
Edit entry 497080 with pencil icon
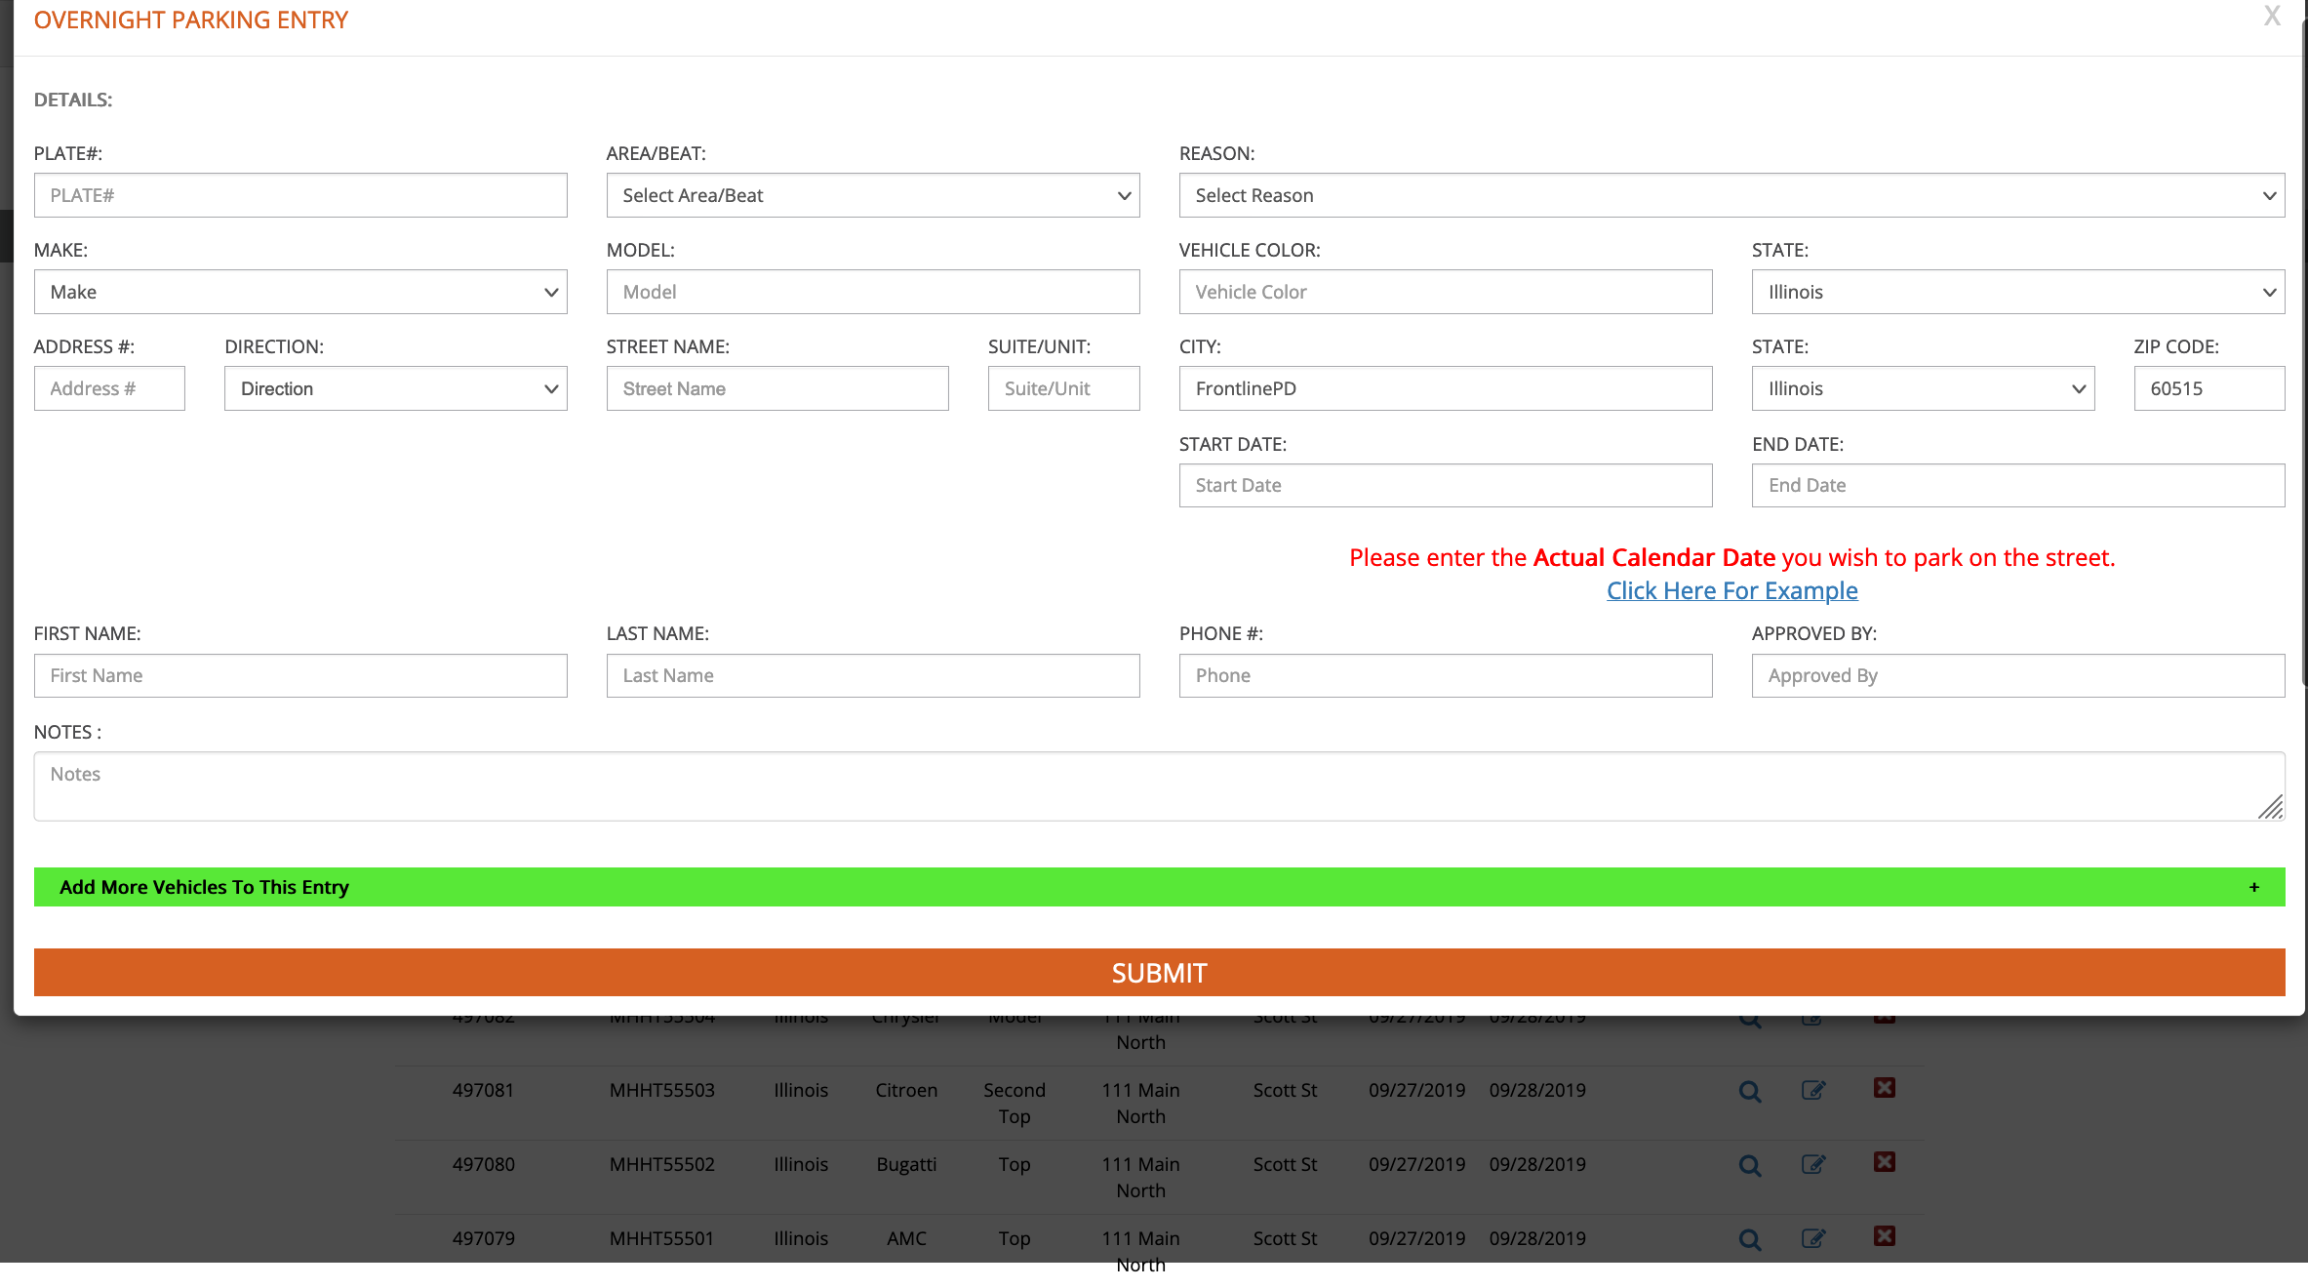tap(1812, 1164)
